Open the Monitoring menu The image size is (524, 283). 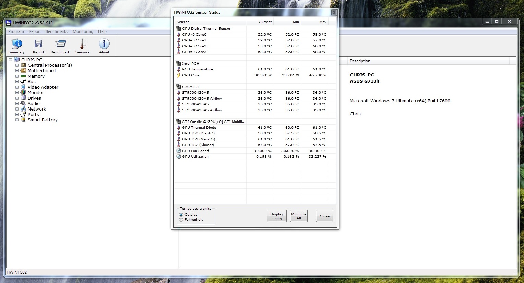(x=83, y=31)
